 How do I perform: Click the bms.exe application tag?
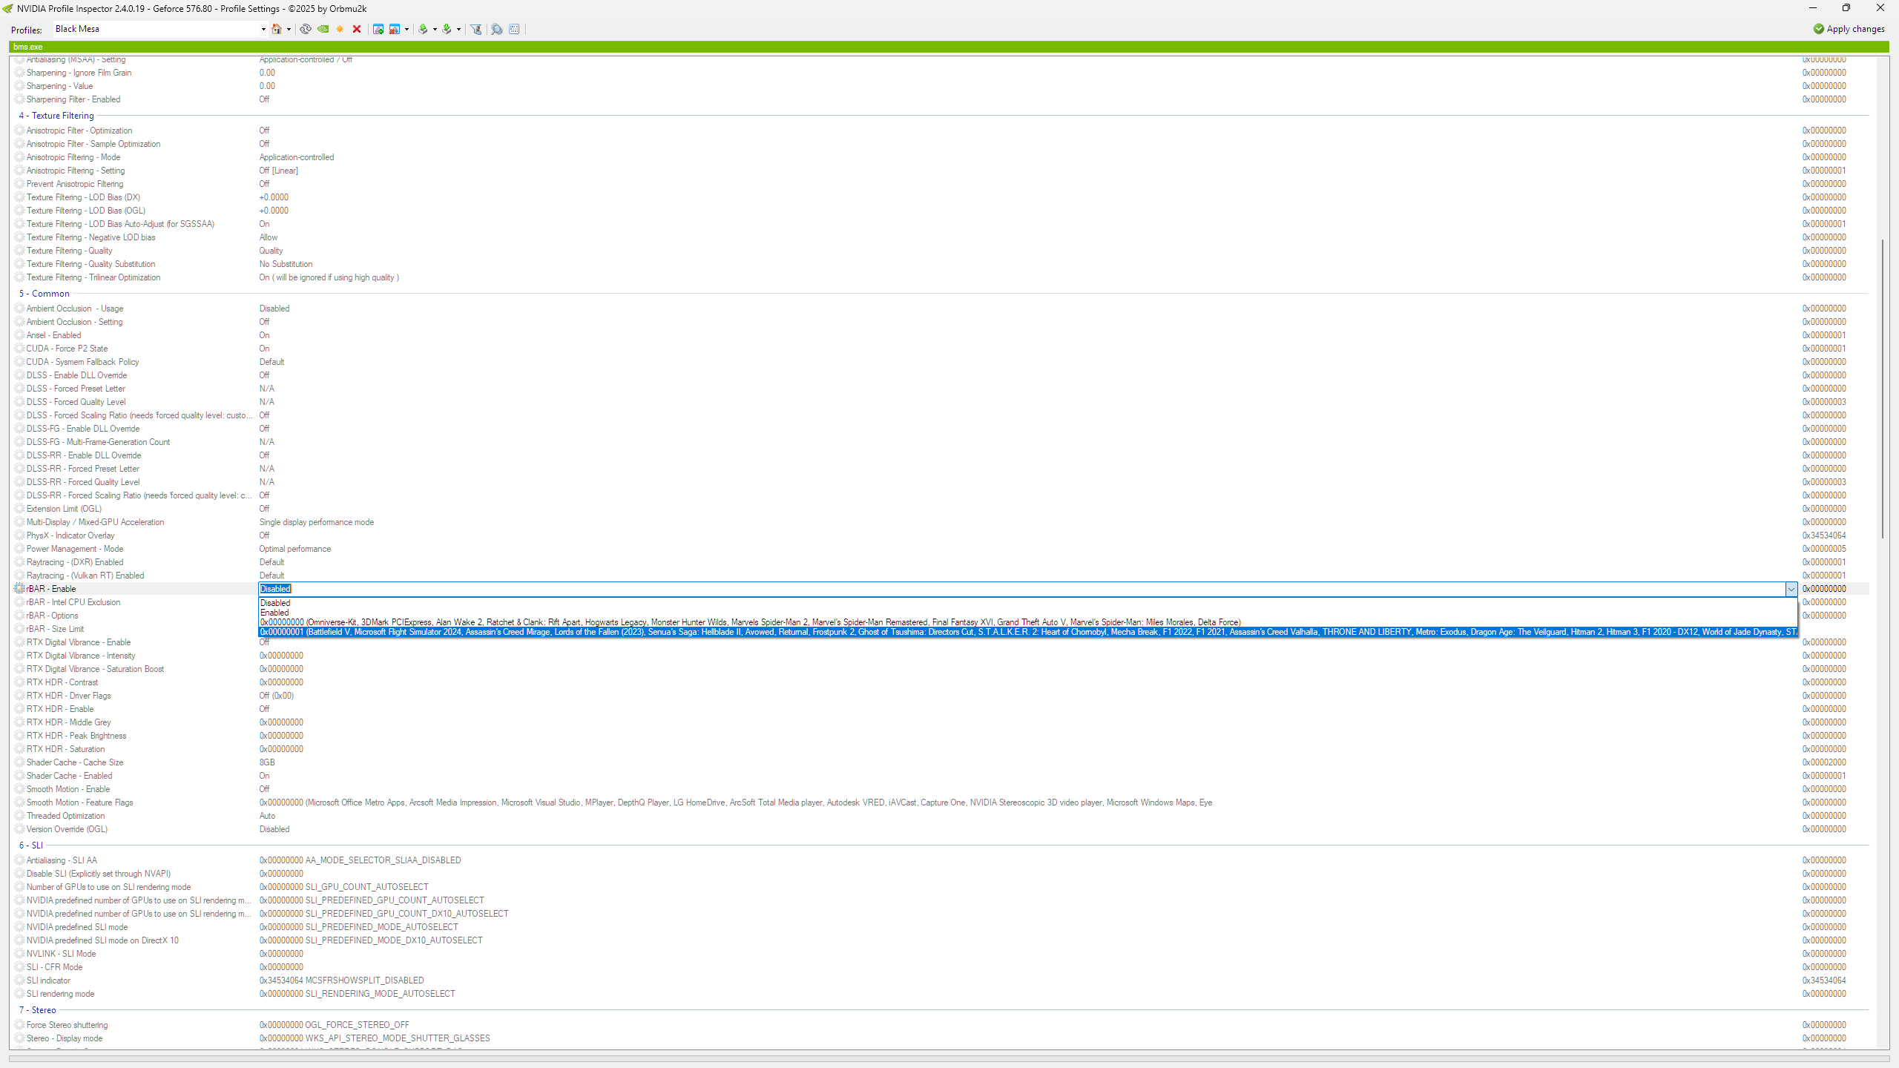pyautogui.click(x=28, y=47)
